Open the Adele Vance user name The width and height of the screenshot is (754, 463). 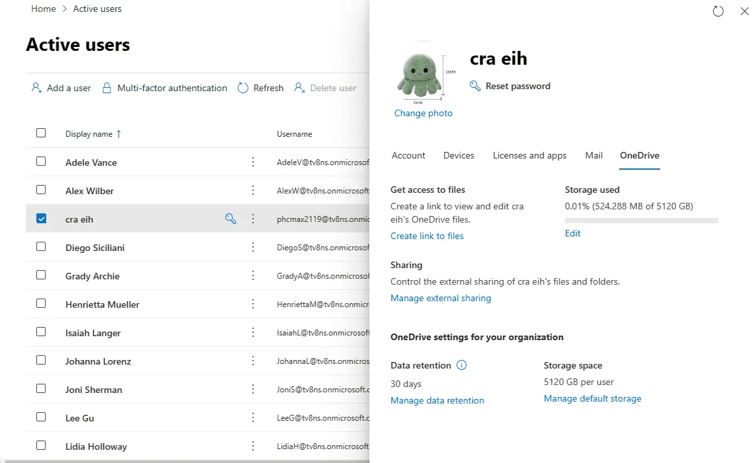91,162
